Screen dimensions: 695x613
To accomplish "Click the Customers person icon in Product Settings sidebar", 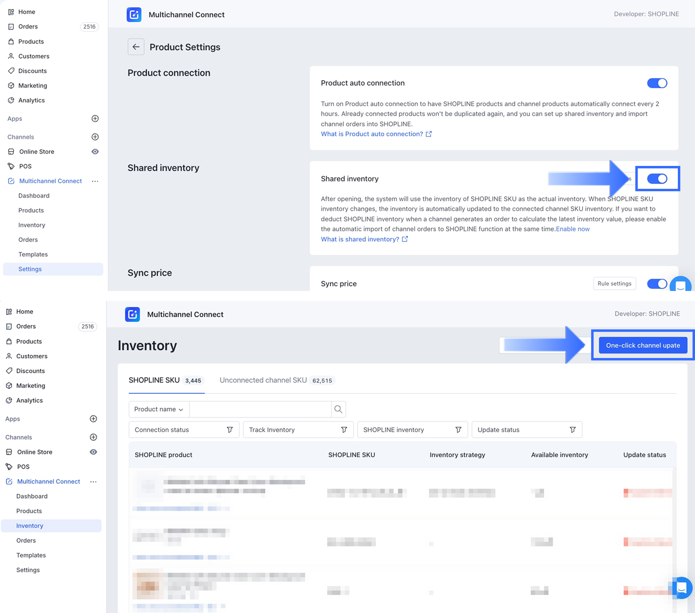I will pos(11,56).
